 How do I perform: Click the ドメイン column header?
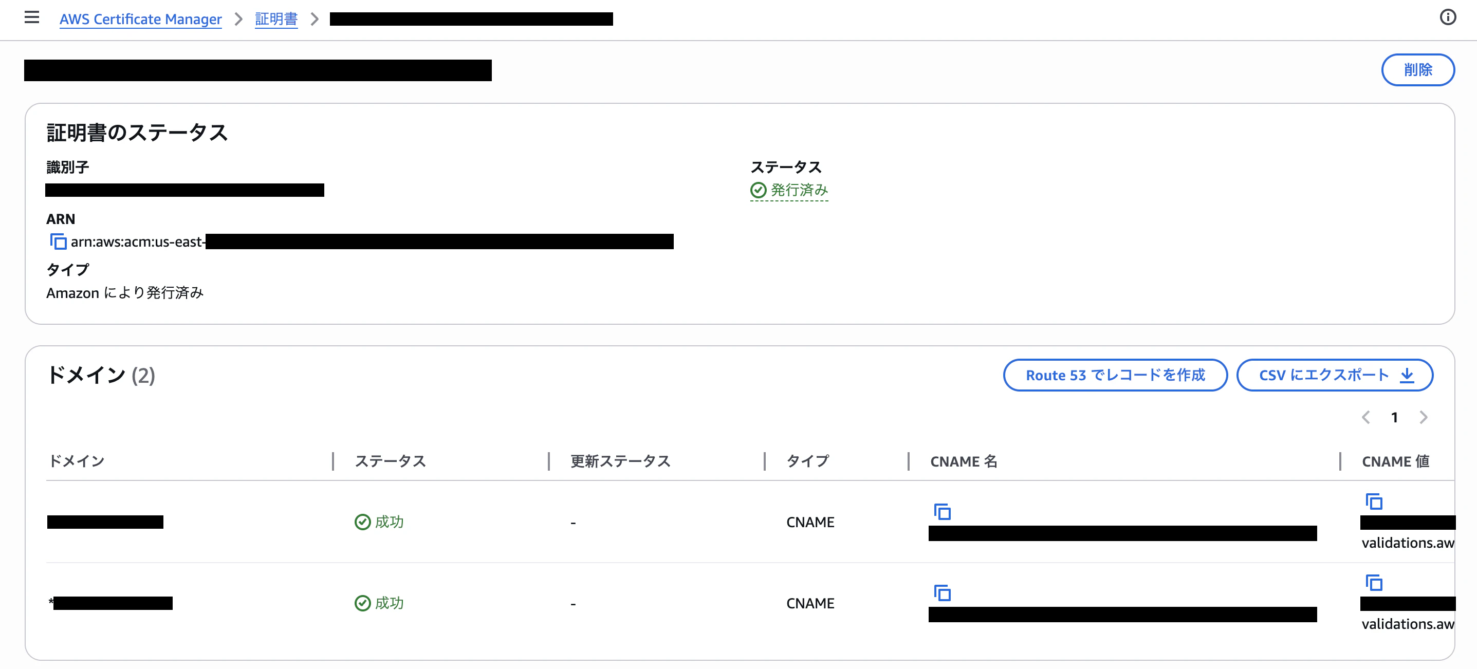pyautogui.click(x=77, y=461)
